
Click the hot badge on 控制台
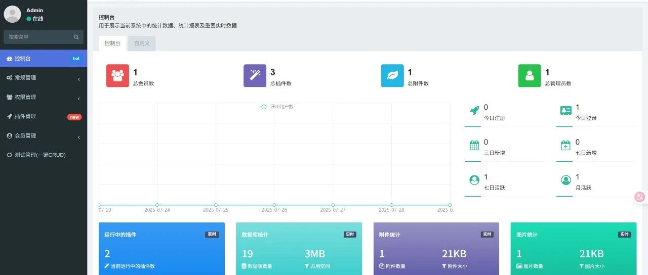click(76, 59)
